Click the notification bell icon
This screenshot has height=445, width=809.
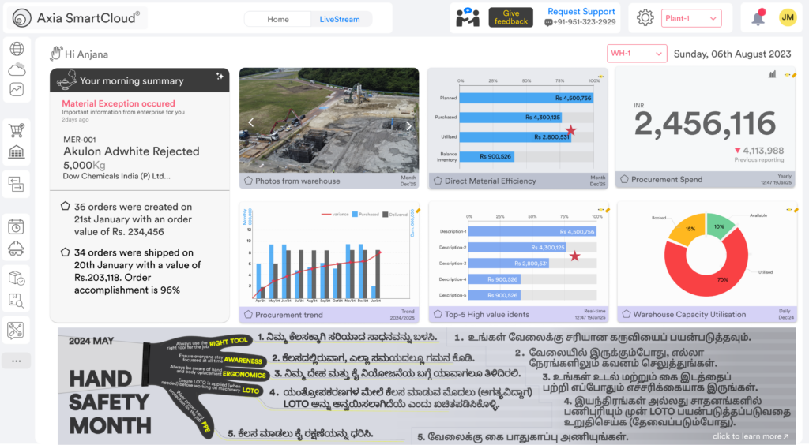(x=758, y=18)
